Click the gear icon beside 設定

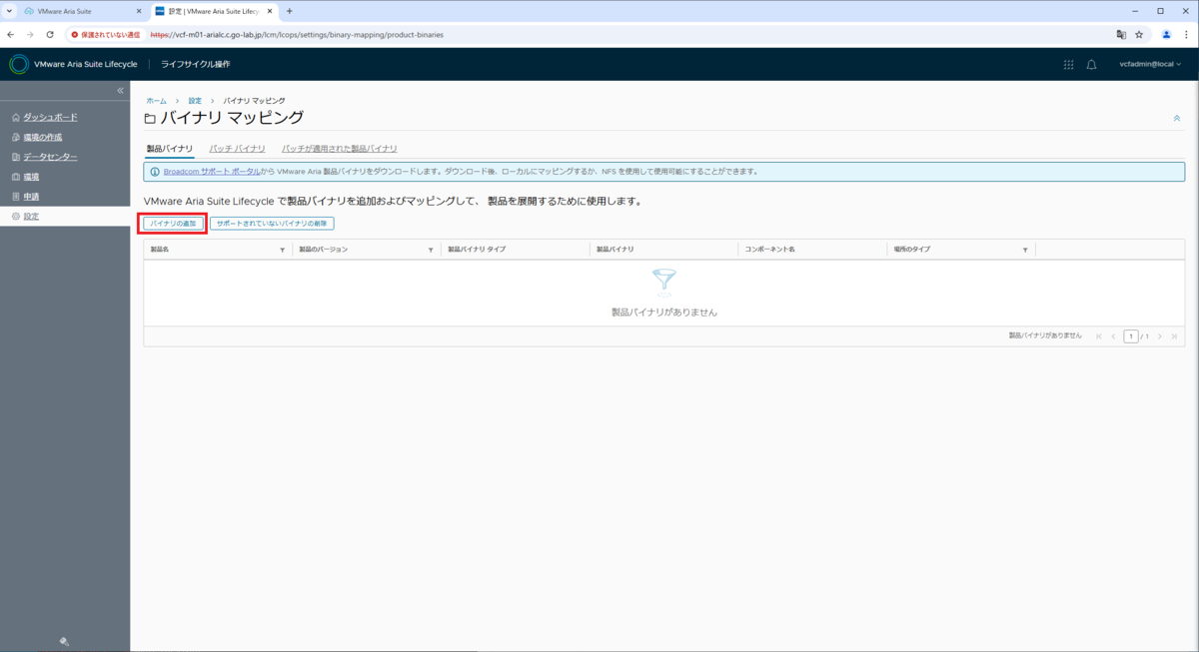(x=15, y=217)
